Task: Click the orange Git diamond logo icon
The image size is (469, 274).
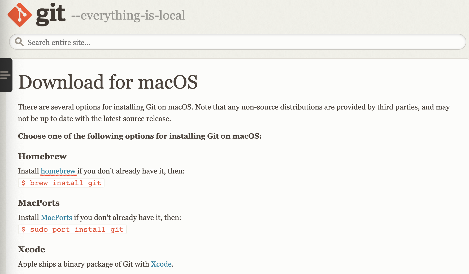Action: 20,15
